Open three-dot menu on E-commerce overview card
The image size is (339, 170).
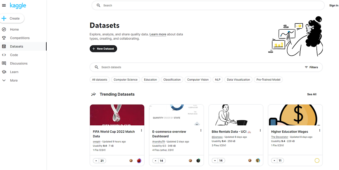click(x=201, y=130)
